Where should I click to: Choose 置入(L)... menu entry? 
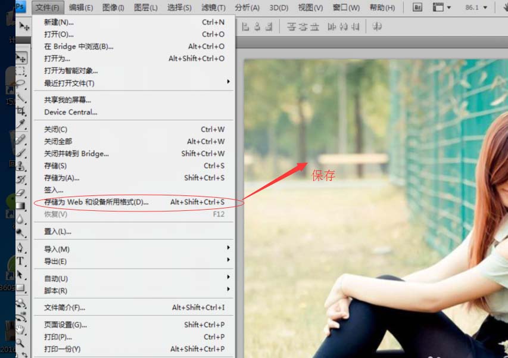(x=134, y=232)
